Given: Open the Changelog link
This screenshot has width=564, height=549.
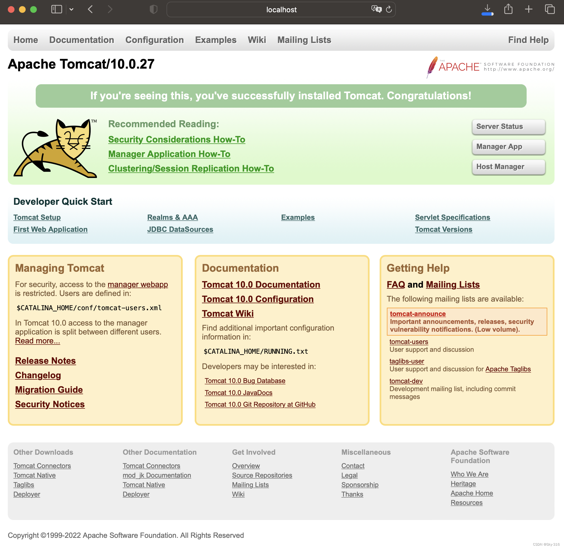Looking at the screenshot, I should 38,375.
